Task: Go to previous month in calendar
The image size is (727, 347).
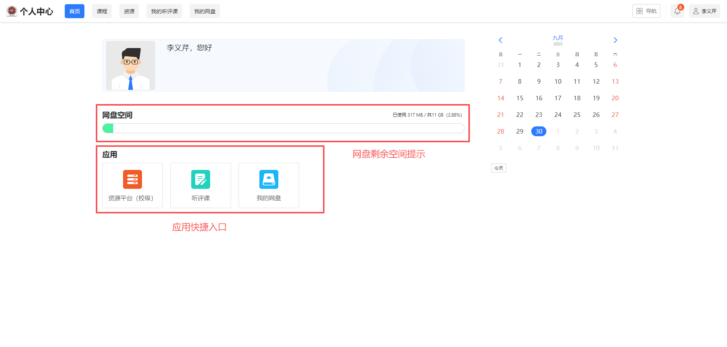Action: [x=500, y=40]
